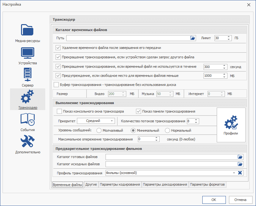
Task: Confirm settings with ОК button
Action: point(214,200)
